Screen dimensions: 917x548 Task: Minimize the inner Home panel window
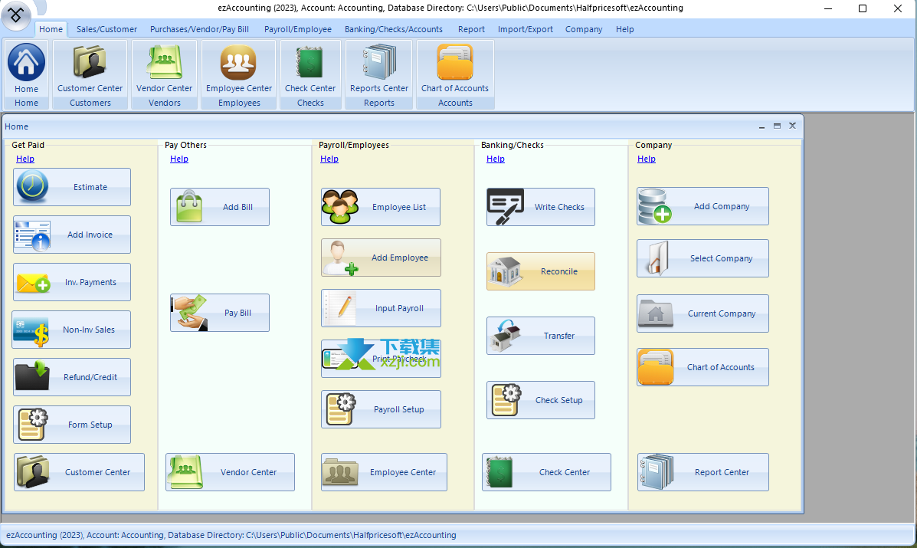[761, 126]
